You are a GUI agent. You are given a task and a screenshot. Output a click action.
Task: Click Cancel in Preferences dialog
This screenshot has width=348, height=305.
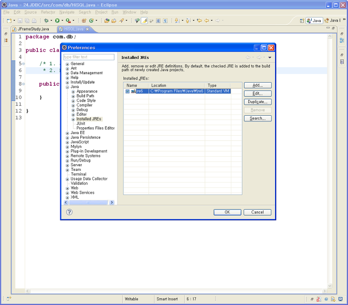(257, 212)
